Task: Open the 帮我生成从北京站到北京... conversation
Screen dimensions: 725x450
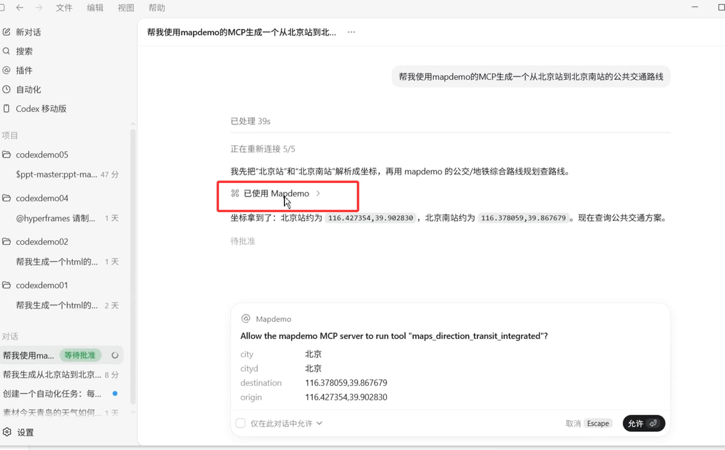Action: pos(62,375)
